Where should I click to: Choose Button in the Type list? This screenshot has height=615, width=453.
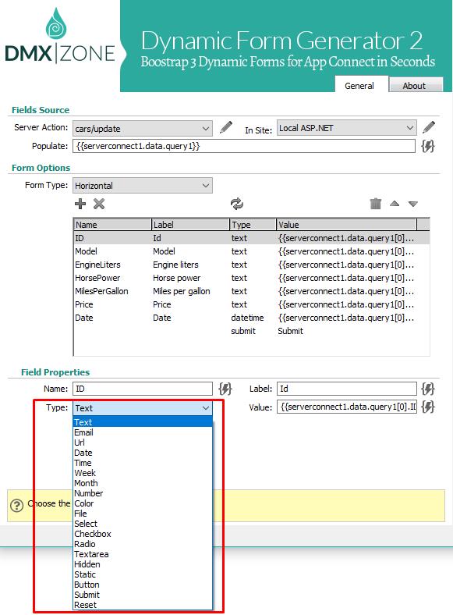(143, 585)
